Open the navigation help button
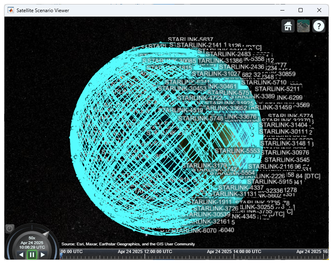The width and height of the screenshot is (333, 264). 318,26
